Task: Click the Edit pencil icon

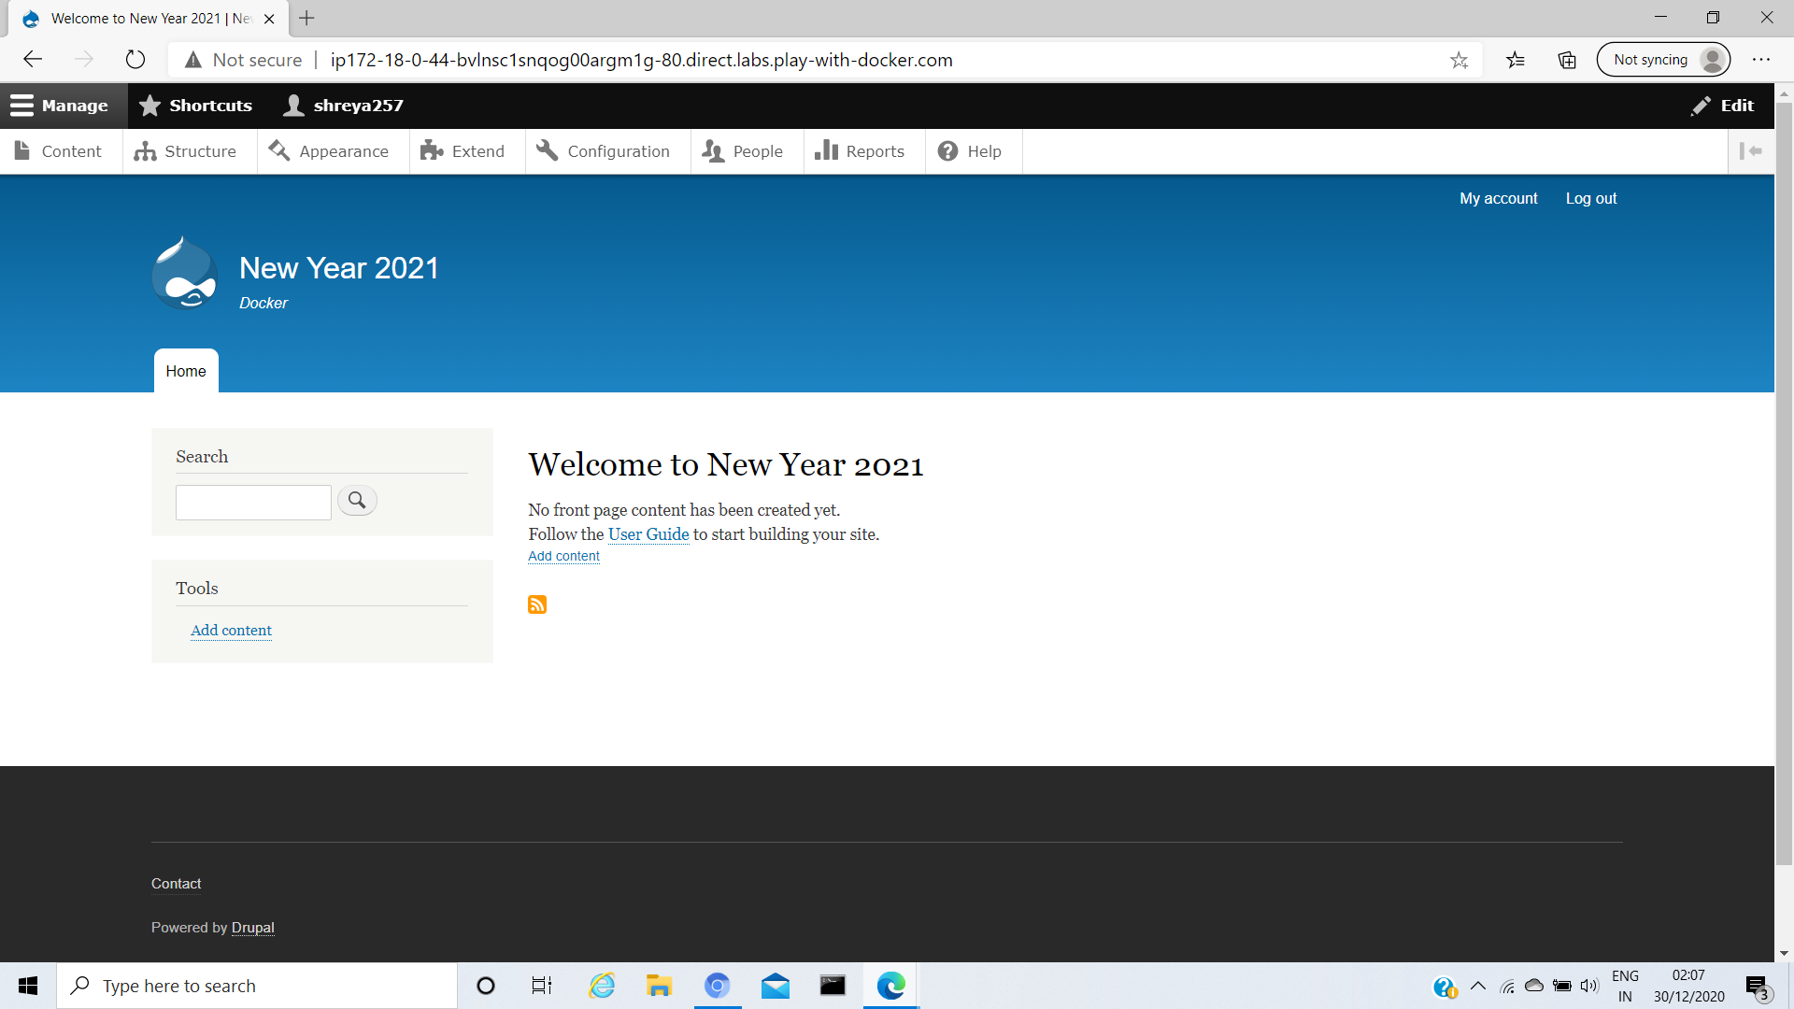Action: pos(1701,105)
